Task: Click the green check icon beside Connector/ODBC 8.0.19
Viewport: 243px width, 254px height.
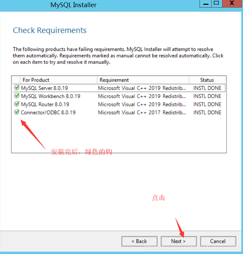Action: [x=16, y=112]
